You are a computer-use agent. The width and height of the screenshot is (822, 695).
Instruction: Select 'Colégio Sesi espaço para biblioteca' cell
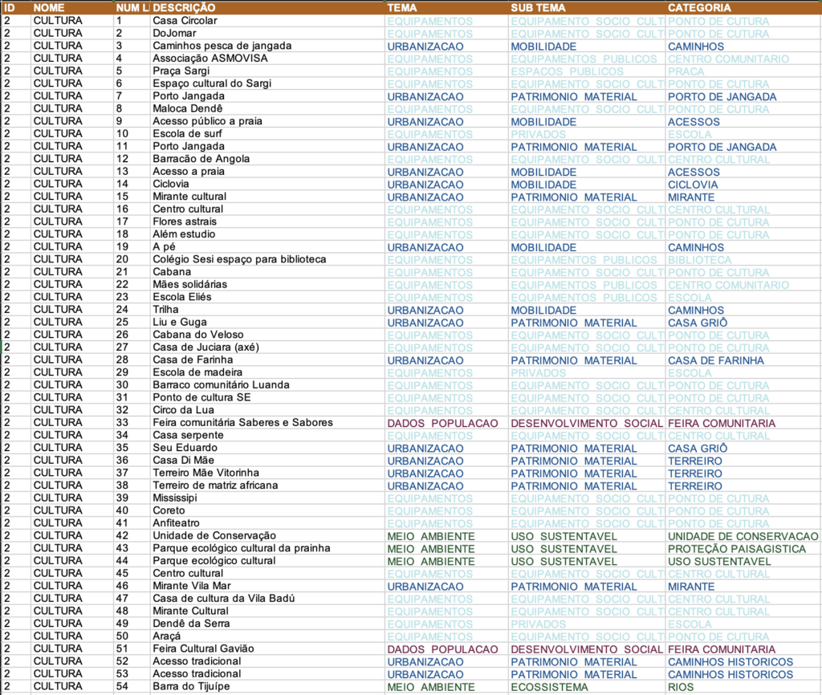(x=239, y=259)
